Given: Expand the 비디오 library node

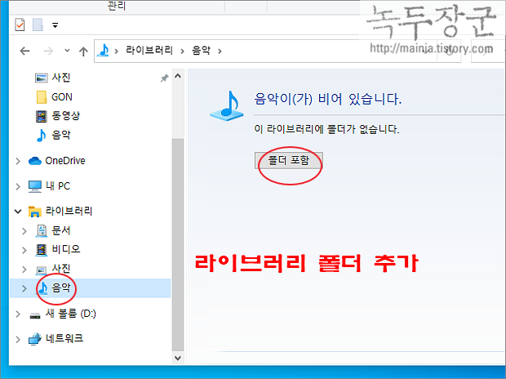Looking at the screenshot, I should click(x=24, y=250).
